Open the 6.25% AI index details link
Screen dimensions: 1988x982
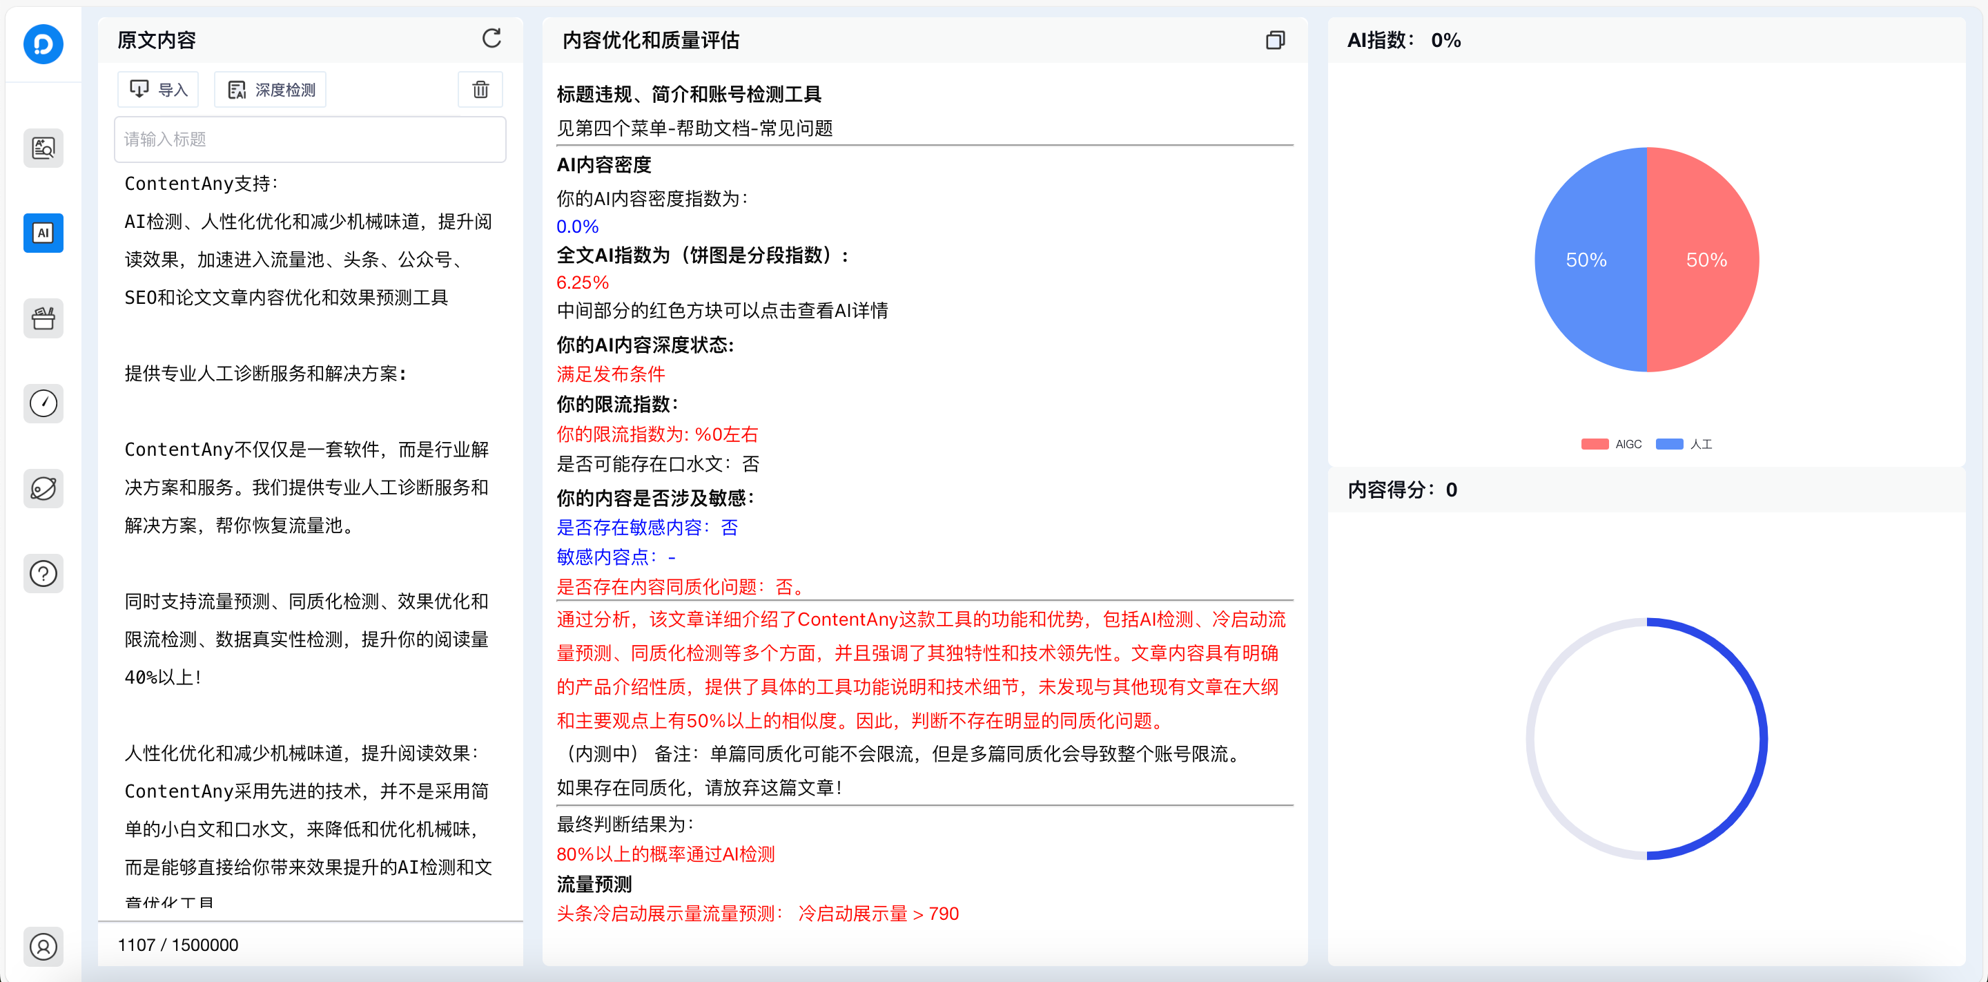click(582, 282)
